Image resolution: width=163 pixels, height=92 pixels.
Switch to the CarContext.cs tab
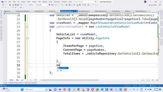(116, 11)
